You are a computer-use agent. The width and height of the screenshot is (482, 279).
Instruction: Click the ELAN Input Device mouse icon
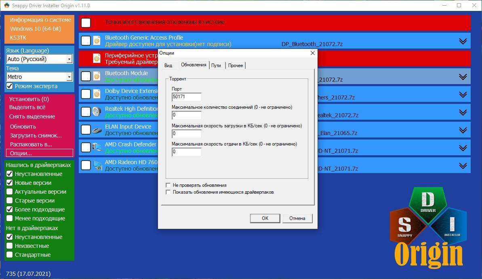click(97, 130)
